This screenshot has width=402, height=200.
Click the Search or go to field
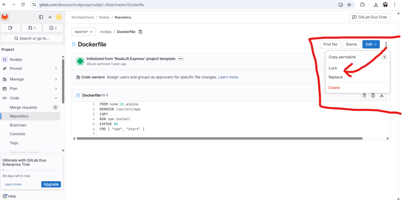[x=32, y=38]
